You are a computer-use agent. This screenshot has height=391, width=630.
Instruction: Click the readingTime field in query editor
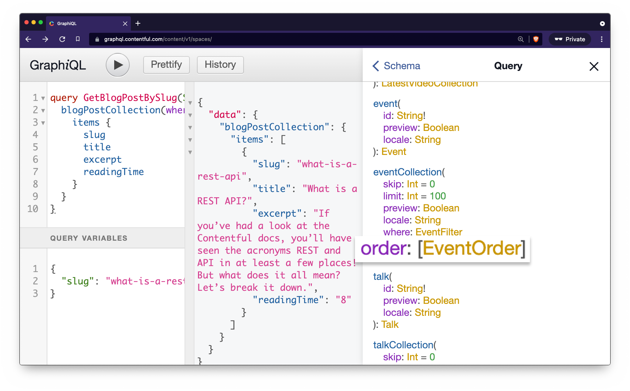pyautogui.click(x=113, y=172)
